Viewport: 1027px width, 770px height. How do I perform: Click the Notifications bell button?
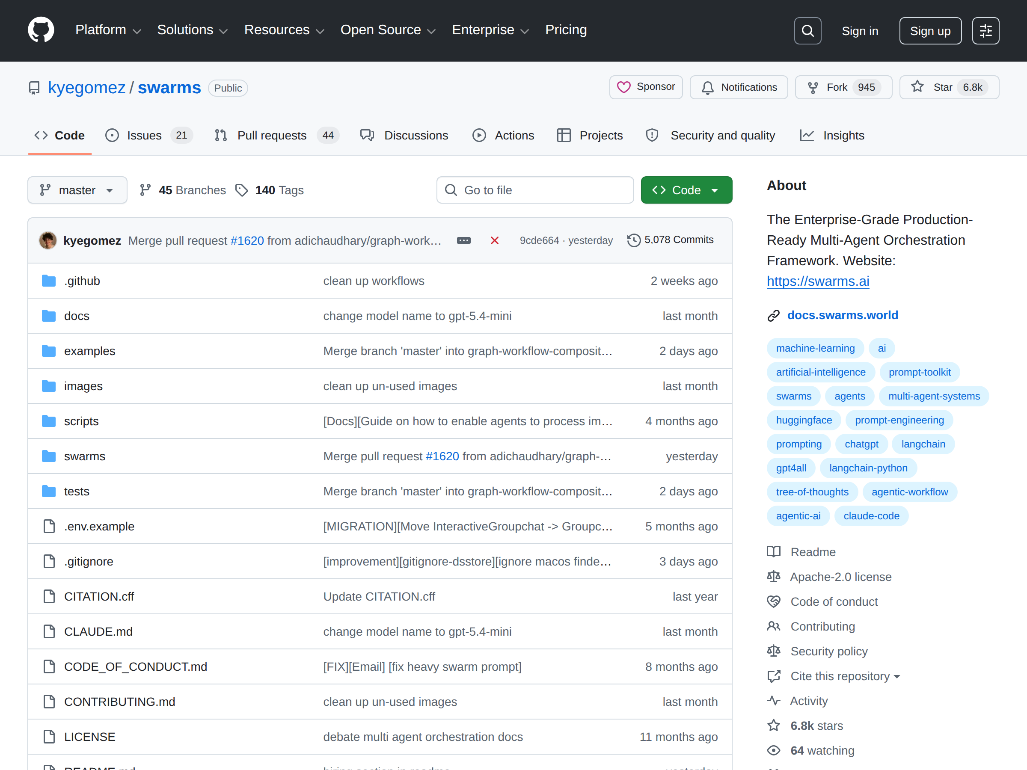[739, 87]
